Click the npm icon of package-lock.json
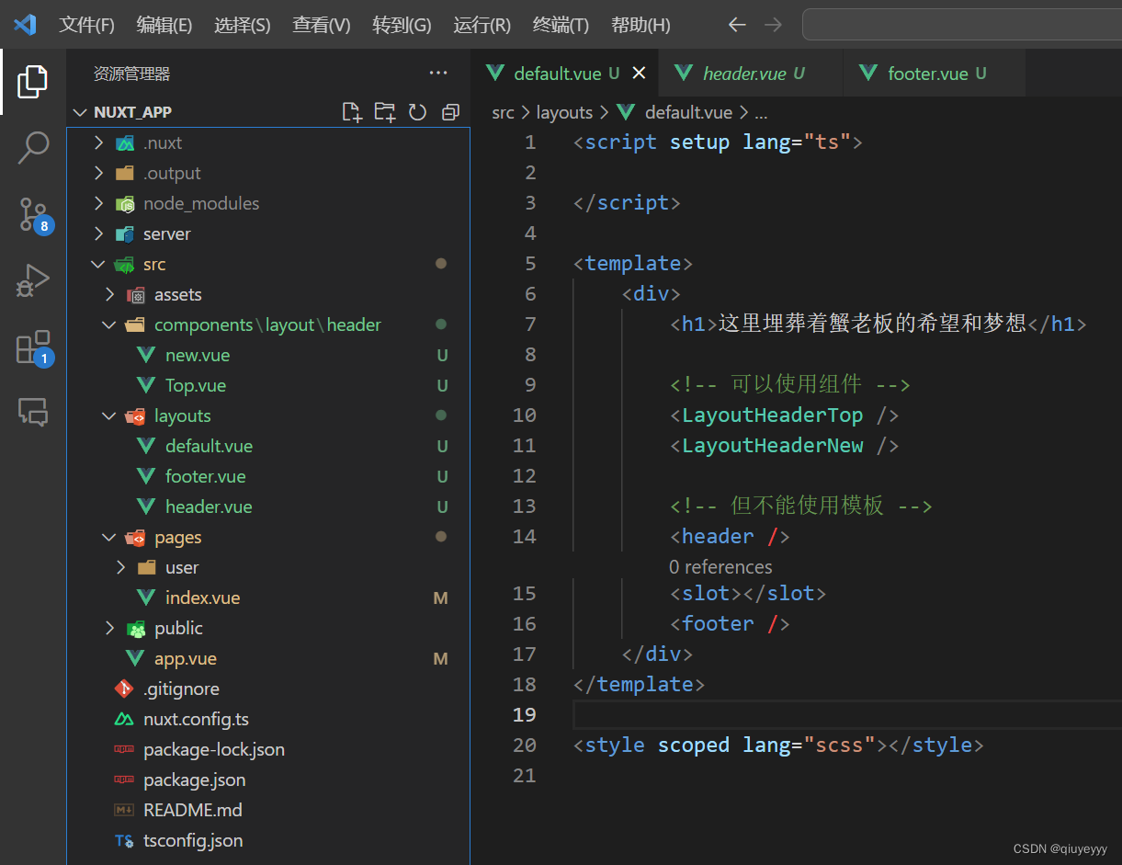 coord(124,750)
